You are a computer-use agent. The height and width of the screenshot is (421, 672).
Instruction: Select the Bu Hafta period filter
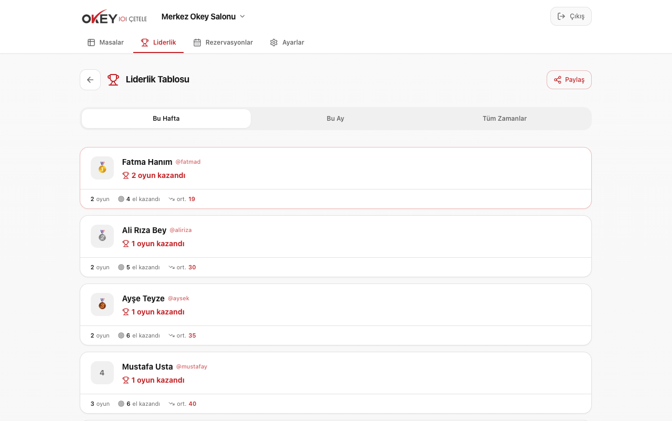[166, 119]
